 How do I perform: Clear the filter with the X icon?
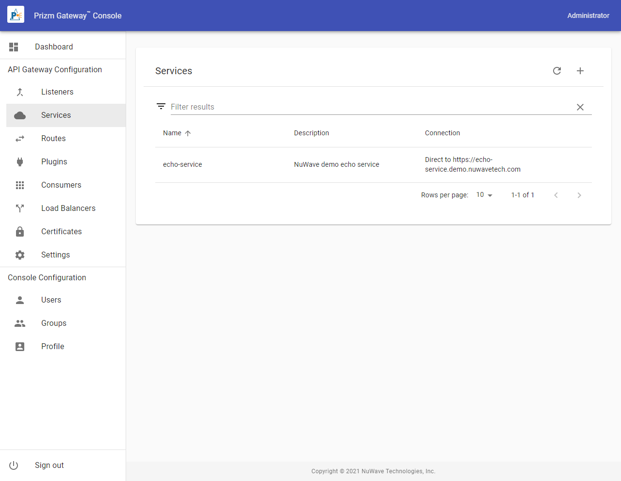(580, 107)
